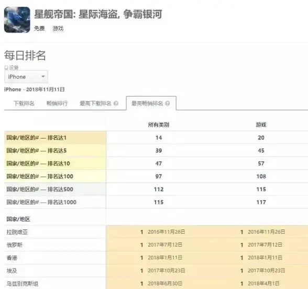This screenshot has height=289, width=308.
Task: Open the 星舰帝国 app icon thumbnail
Action: pos(17,20)
